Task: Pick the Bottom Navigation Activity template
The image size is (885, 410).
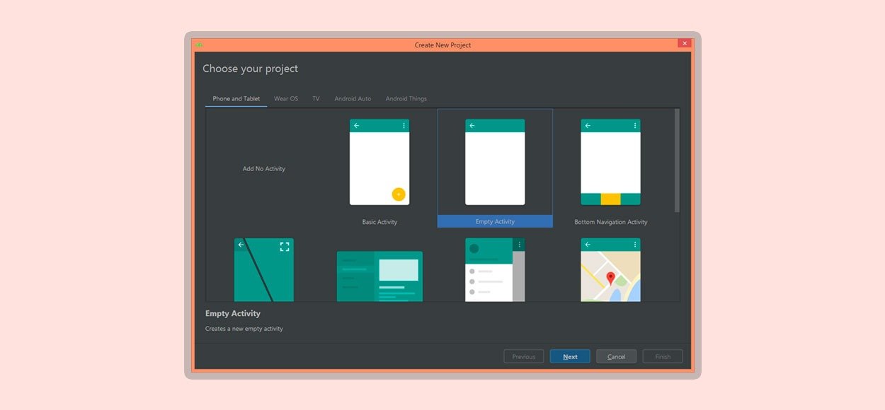Action: click(x=610, y=163)
